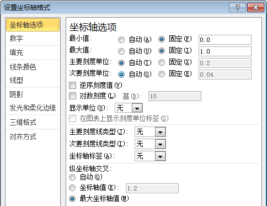Click the 最大值 fixed value field
Image resolution: width=267 pixels, height=206 pixels.
tap(225, 51)
